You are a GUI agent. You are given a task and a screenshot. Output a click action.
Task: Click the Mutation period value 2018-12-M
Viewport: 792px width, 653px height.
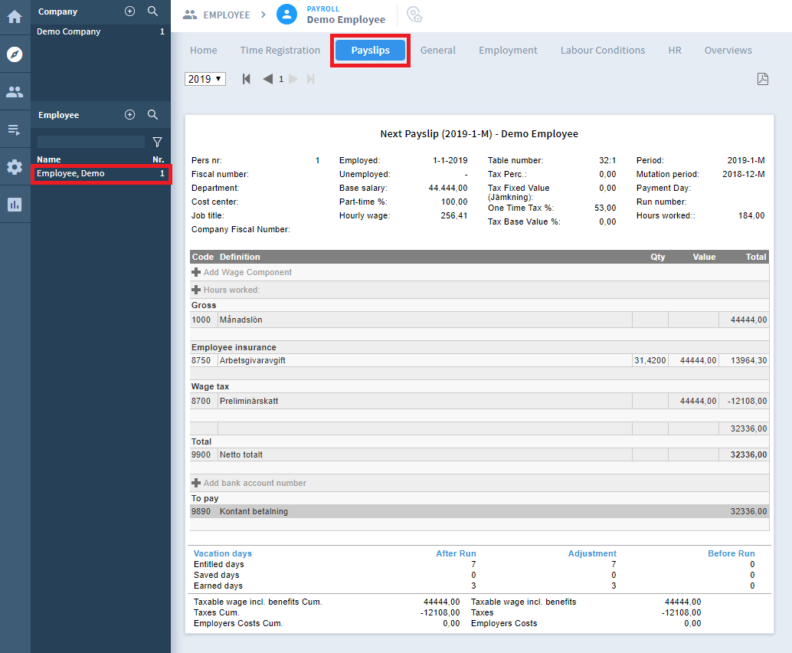[x=744, y=174]
